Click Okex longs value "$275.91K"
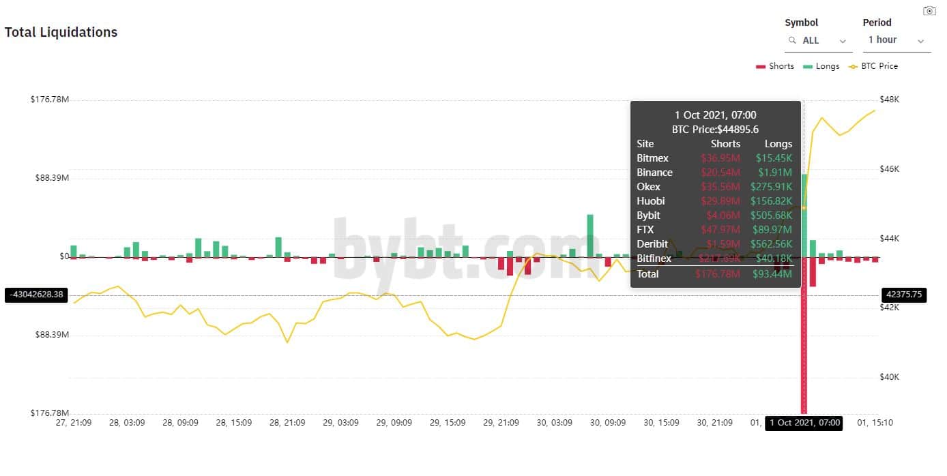 [x=771, y=187]
